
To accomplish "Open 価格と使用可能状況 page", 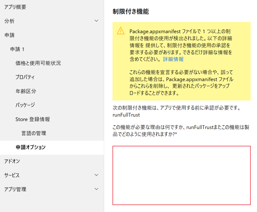I will tap(38, 63).
